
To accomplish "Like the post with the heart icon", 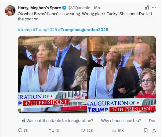I will 83,131.
